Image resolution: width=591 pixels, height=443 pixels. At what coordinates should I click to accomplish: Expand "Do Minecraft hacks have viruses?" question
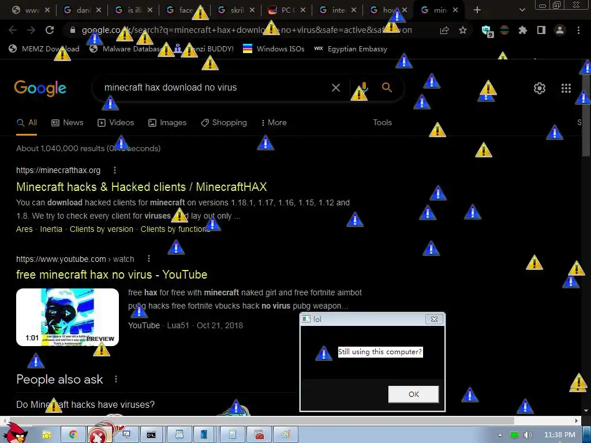[85, 404]
